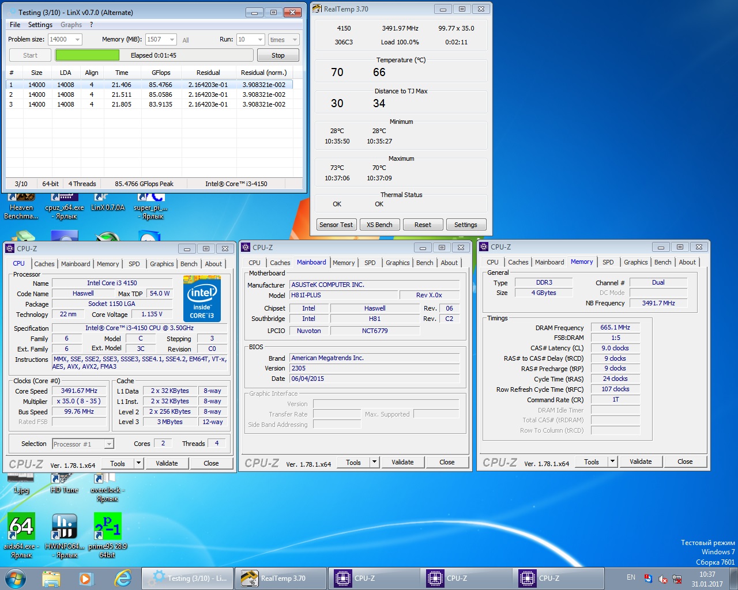This screenshot has width=738, height=590.
Task: Expand the Processor #1 selection dropdown
Action: (109, 444)
